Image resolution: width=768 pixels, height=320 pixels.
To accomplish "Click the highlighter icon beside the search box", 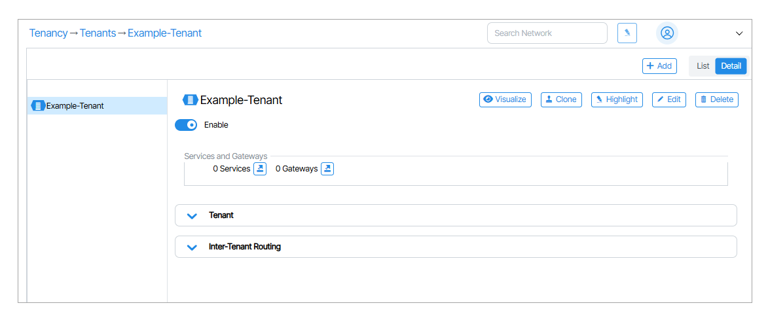I will [627, 33].
